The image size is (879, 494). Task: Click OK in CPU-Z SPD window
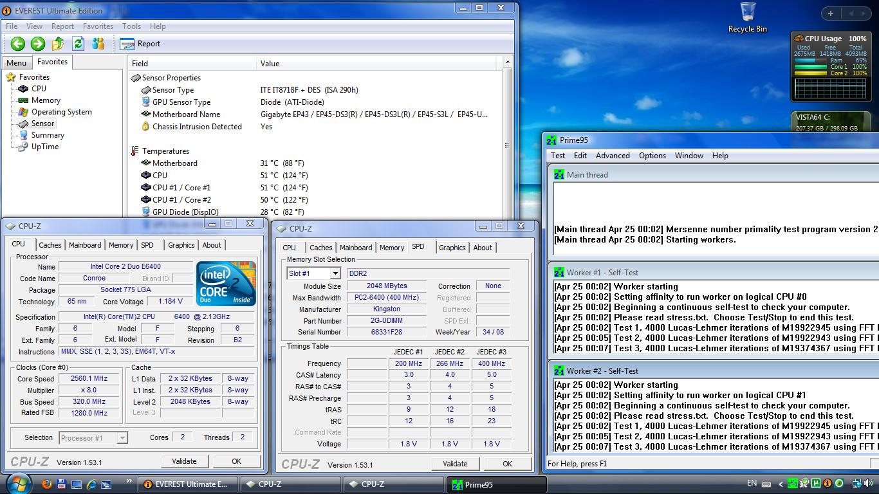[508, 464]
